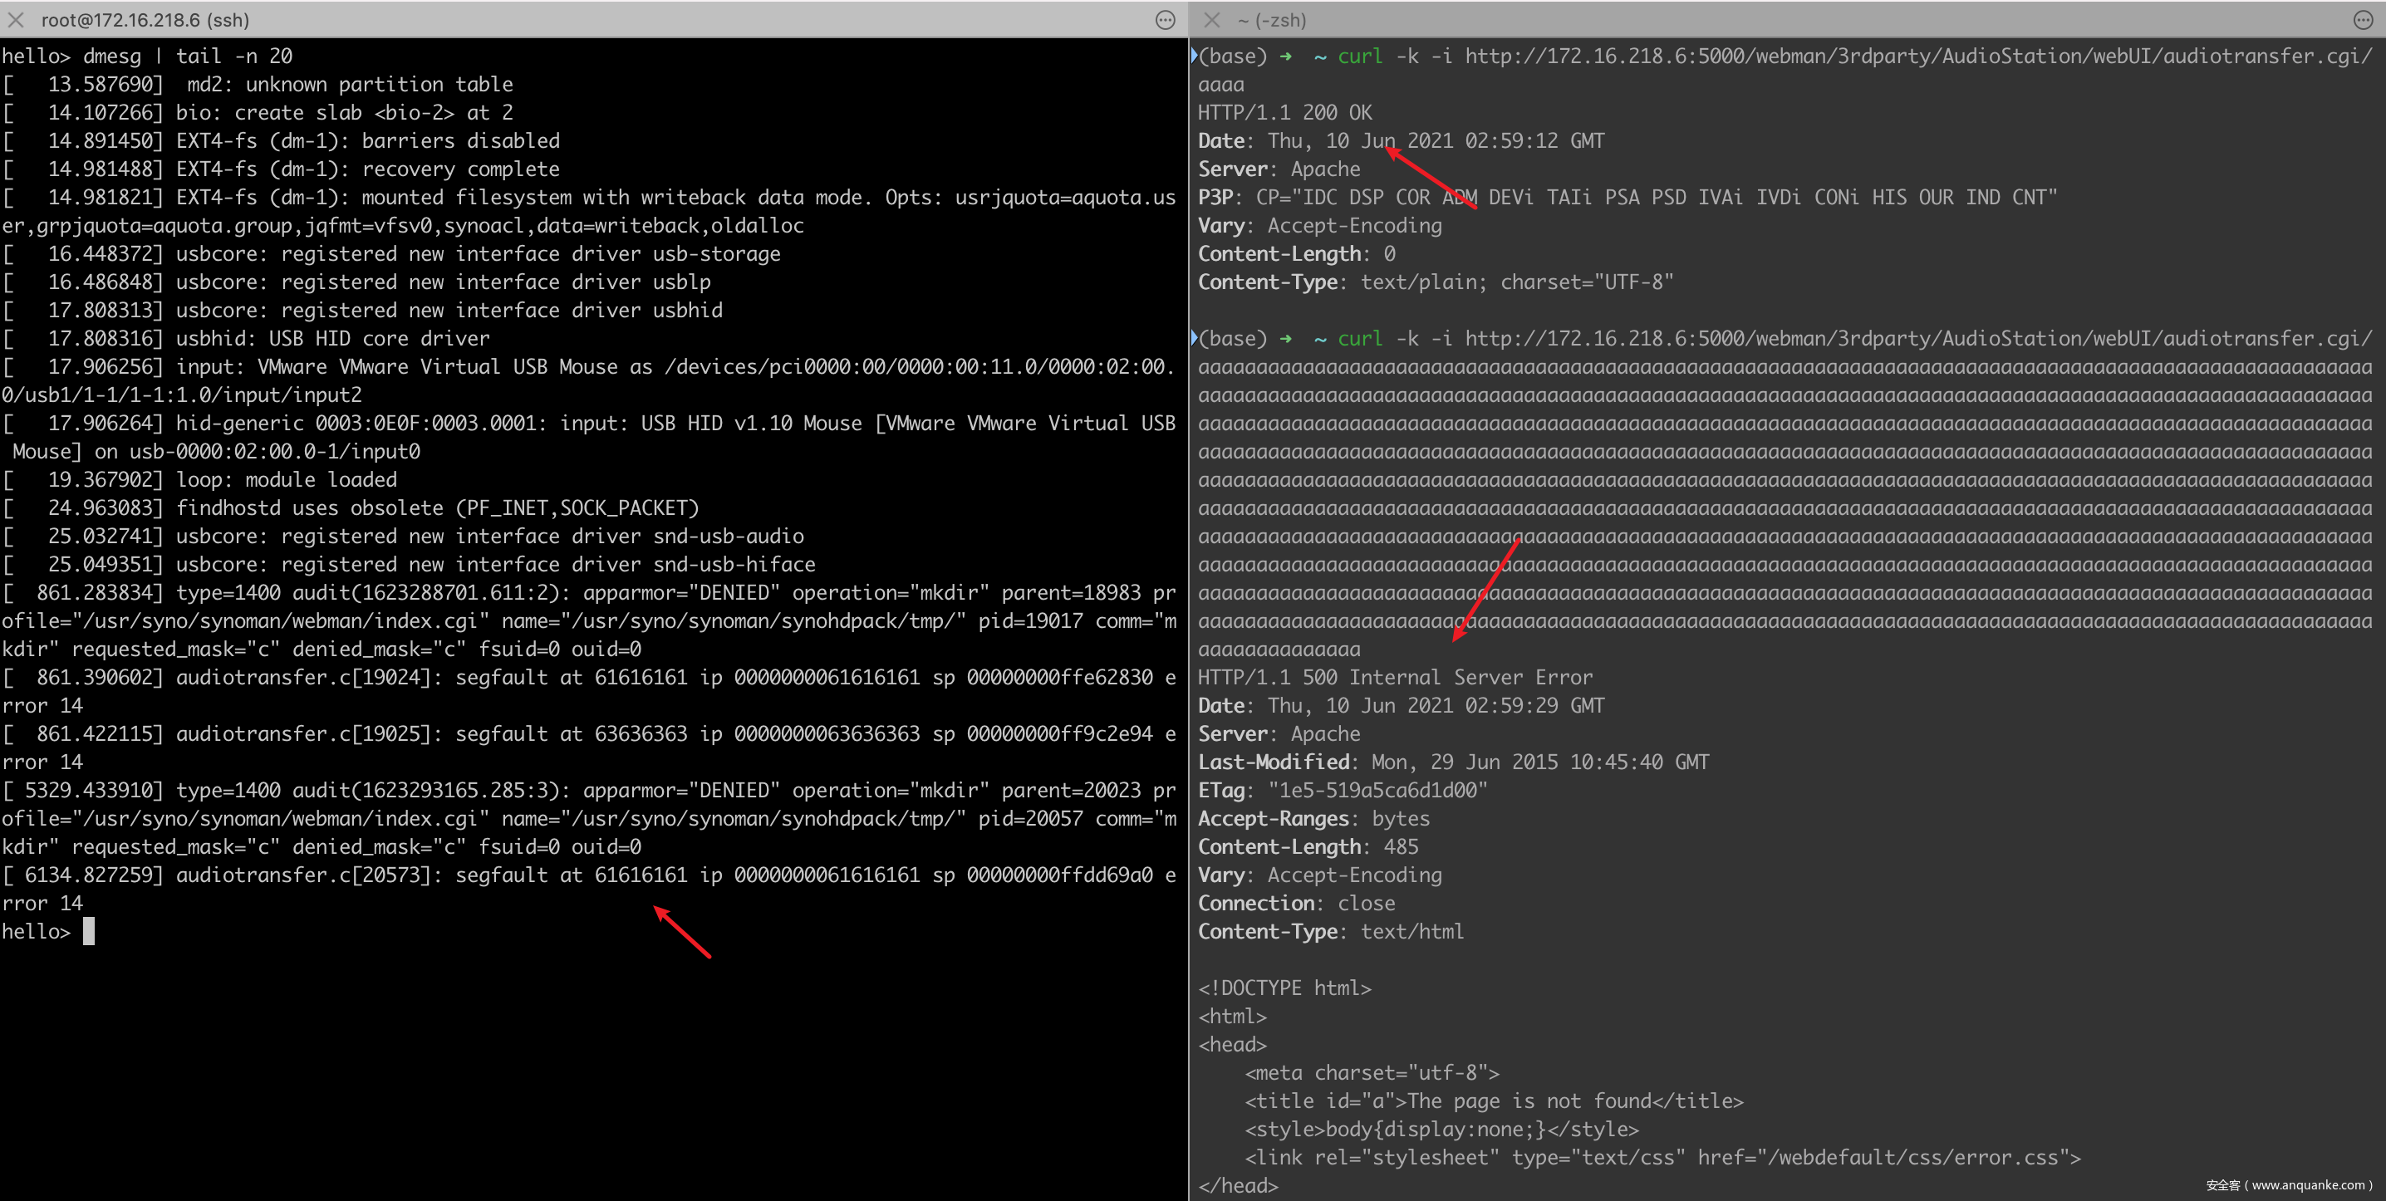Screen dimensions: 2386x1201
Task: Click the block cursor after the hello> prompt
Action: (89, 932)
